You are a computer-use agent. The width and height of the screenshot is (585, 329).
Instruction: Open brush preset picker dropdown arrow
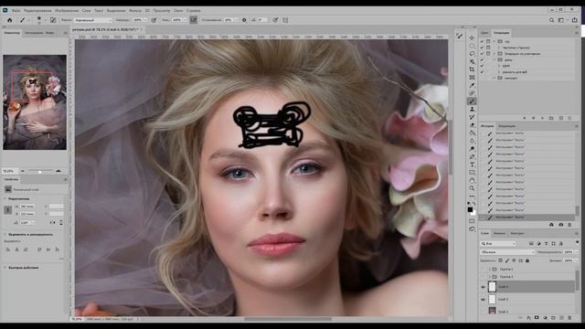pos(45,20)
